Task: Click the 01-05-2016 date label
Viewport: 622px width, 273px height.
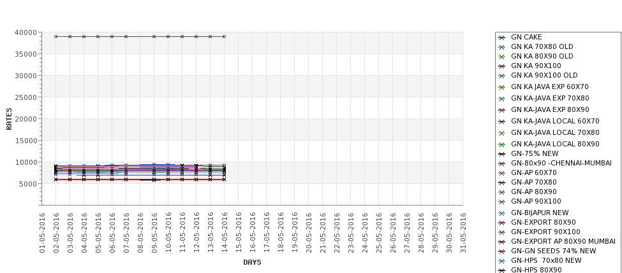Action: tap(43, 233)
